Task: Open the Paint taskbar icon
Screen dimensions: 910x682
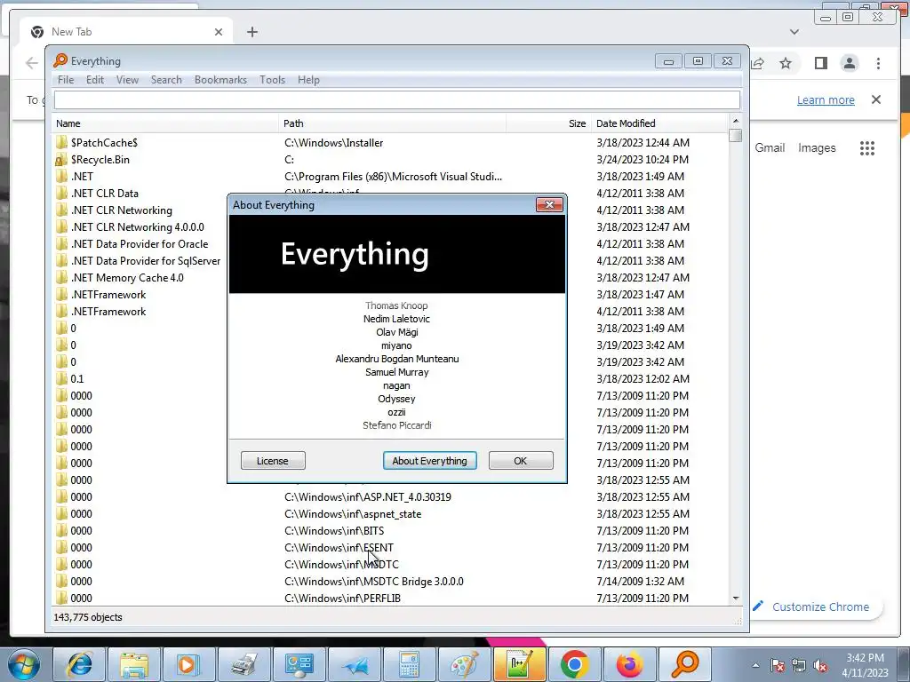Action: click(464, 664)
